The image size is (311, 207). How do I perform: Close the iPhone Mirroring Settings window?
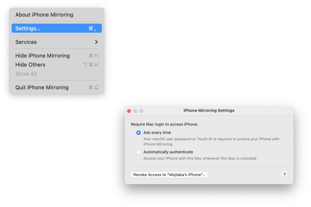point(129,111)
